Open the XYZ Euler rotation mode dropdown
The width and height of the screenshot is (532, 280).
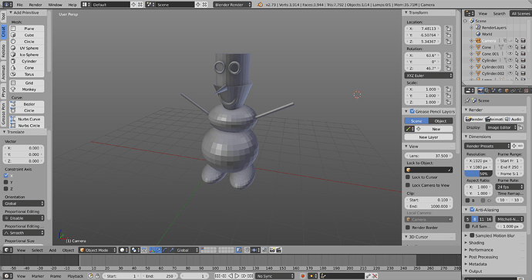[429, 76]
